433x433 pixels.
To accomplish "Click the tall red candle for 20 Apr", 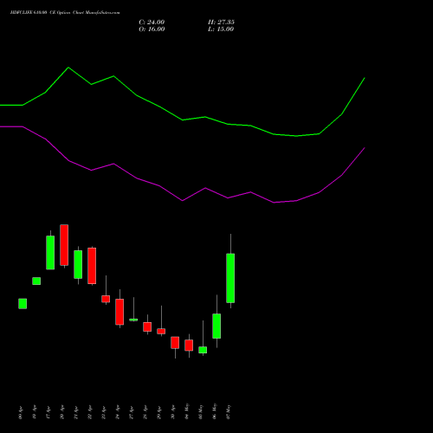I will [64, 245].
